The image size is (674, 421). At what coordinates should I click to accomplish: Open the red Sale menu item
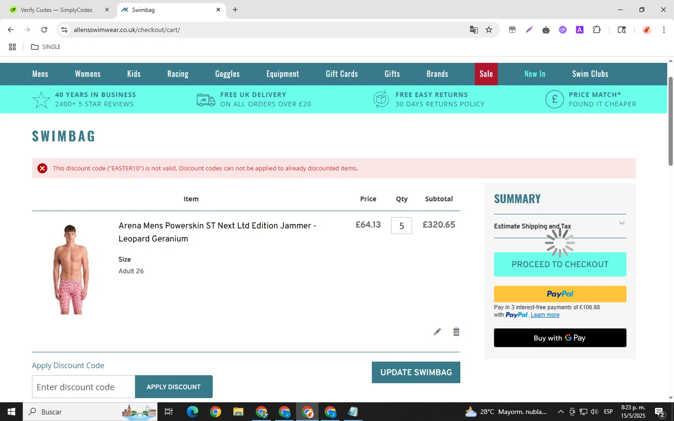[486, 74]
